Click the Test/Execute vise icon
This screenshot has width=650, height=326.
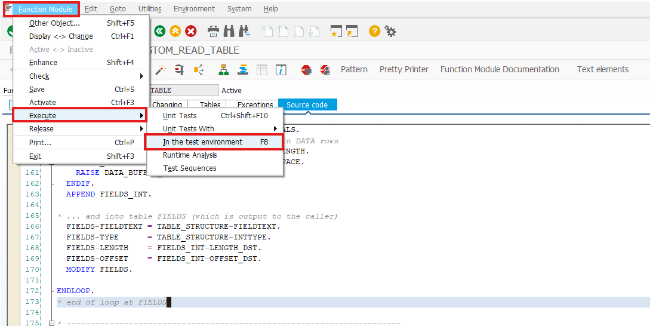(x=179, y=70)
